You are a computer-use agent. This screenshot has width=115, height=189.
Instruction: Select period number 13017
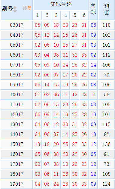coord(17,124)
